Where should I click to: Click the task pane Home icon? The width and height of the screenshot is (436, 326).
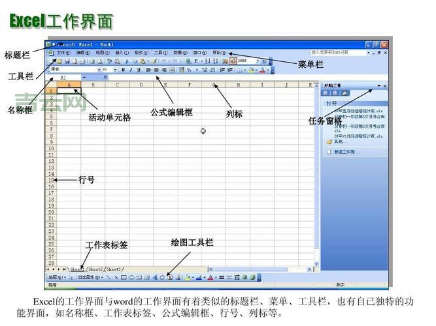click(344, 93)
